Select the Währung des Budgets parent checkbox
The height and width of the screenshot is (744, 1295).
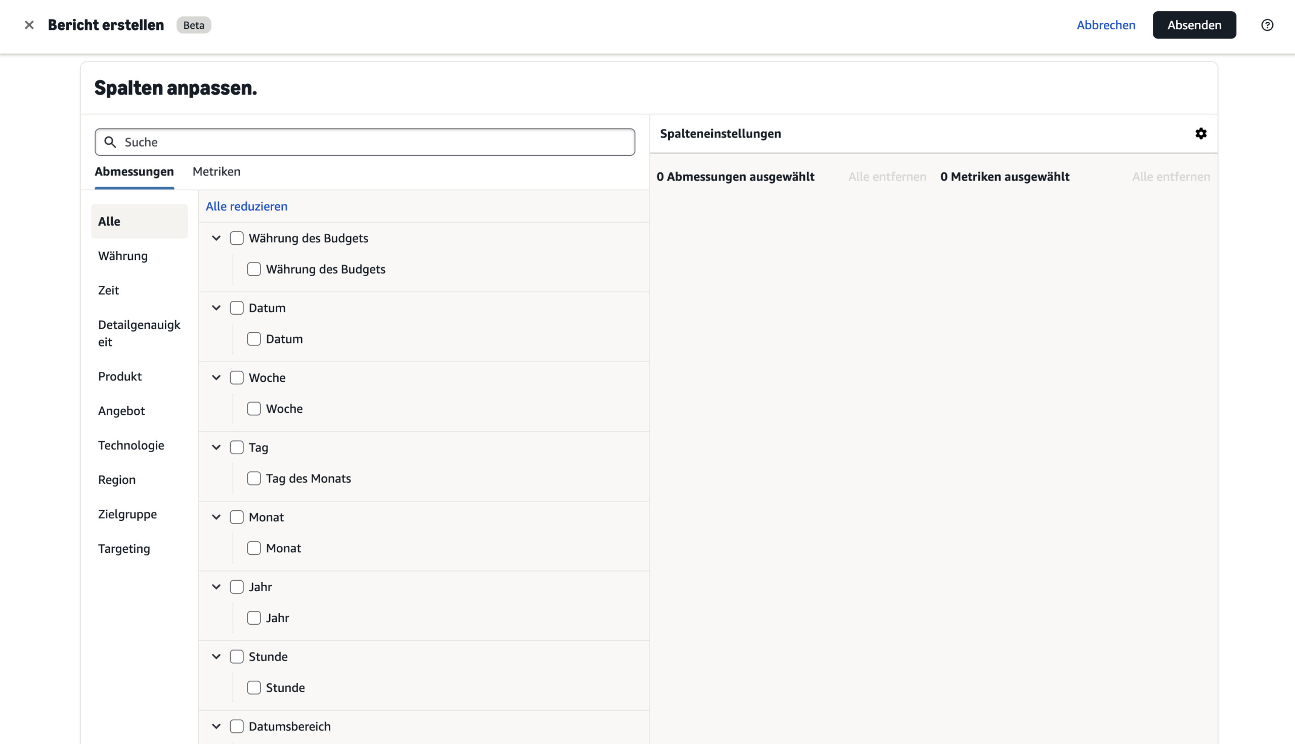point(237,238)
